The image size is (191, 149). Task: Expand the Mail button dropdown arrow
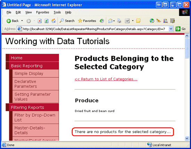114,21
